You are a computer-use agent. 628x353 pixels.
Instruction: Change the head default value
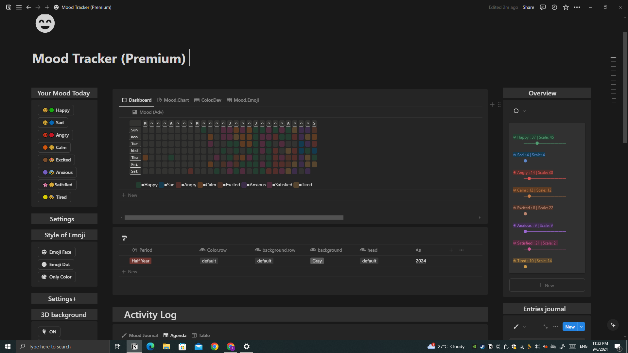[369, 261]
